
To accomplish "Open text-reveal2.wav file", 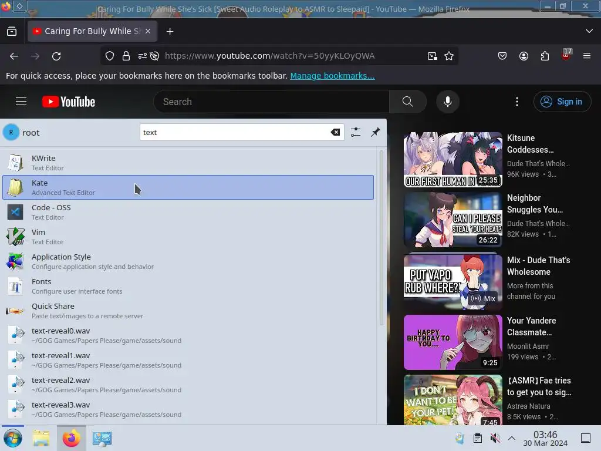I will (x=188, y=385).
